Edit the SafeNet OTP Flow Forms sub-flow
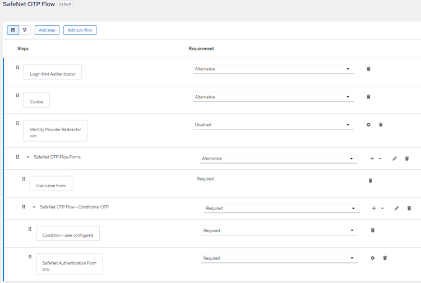421x283 pixels. (395, 159)
